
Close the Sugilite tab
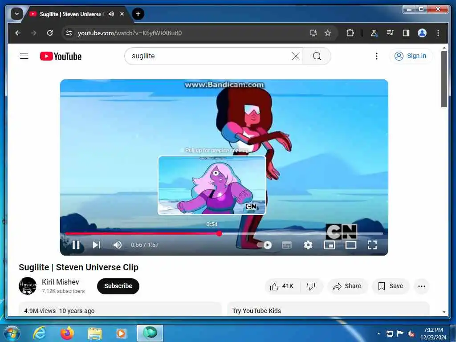tap(122, 14)
